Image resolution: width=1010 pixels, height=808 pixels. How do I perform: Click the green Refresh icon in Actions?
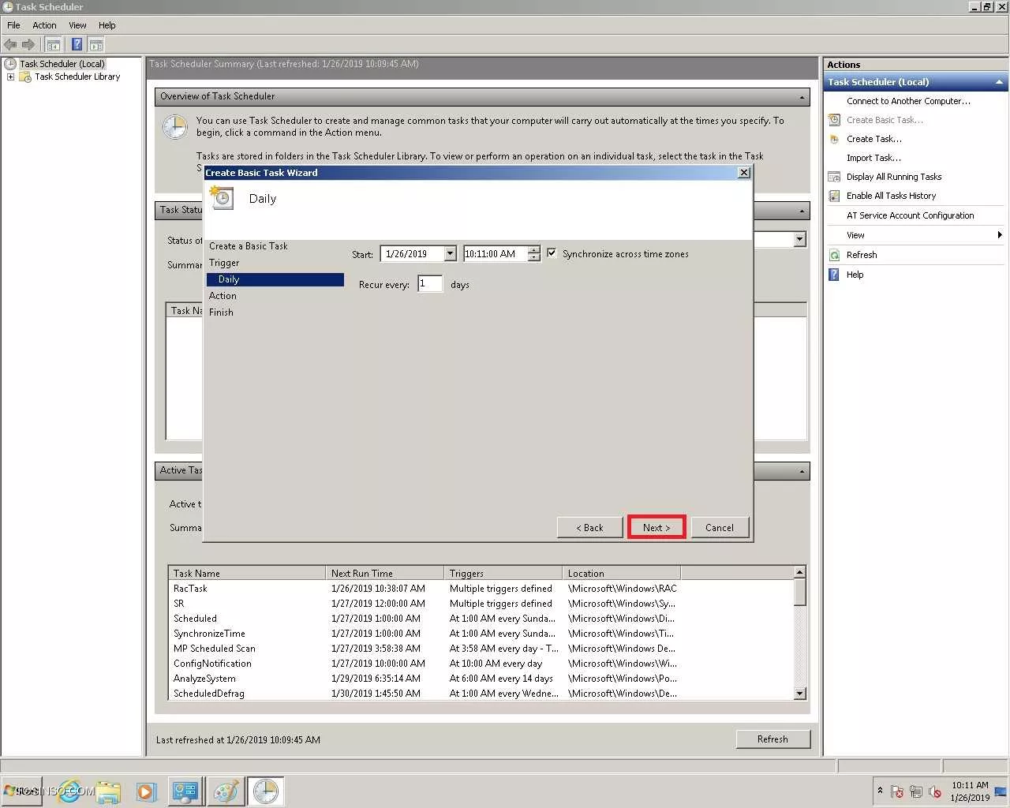pos(834,255)
